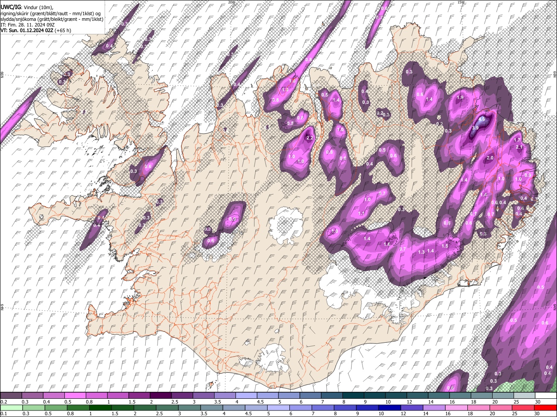Click the 3.9 snowfall maximum value
This screenshot has width=557, height=417.
click(x=475, y=128)
